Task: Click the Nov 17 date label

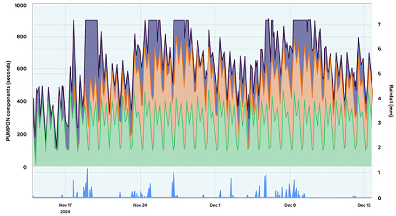Action: (65, 204)
